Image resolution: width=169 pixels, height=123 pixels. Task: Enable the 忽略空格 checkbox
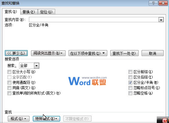[130, 93]
